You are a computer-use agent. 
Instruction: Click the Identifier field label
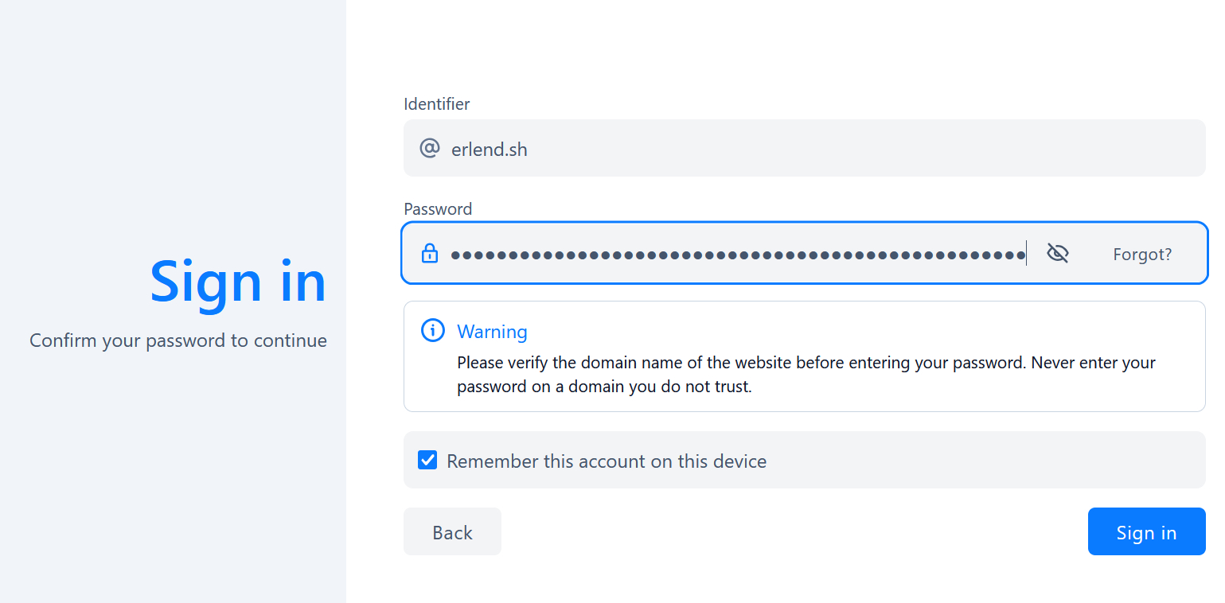coord(436,104)
